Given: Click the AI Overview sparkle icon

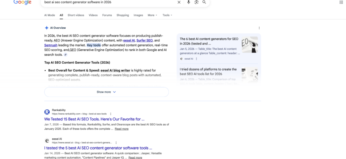Looking at the screenshot, I should point(47,28).
